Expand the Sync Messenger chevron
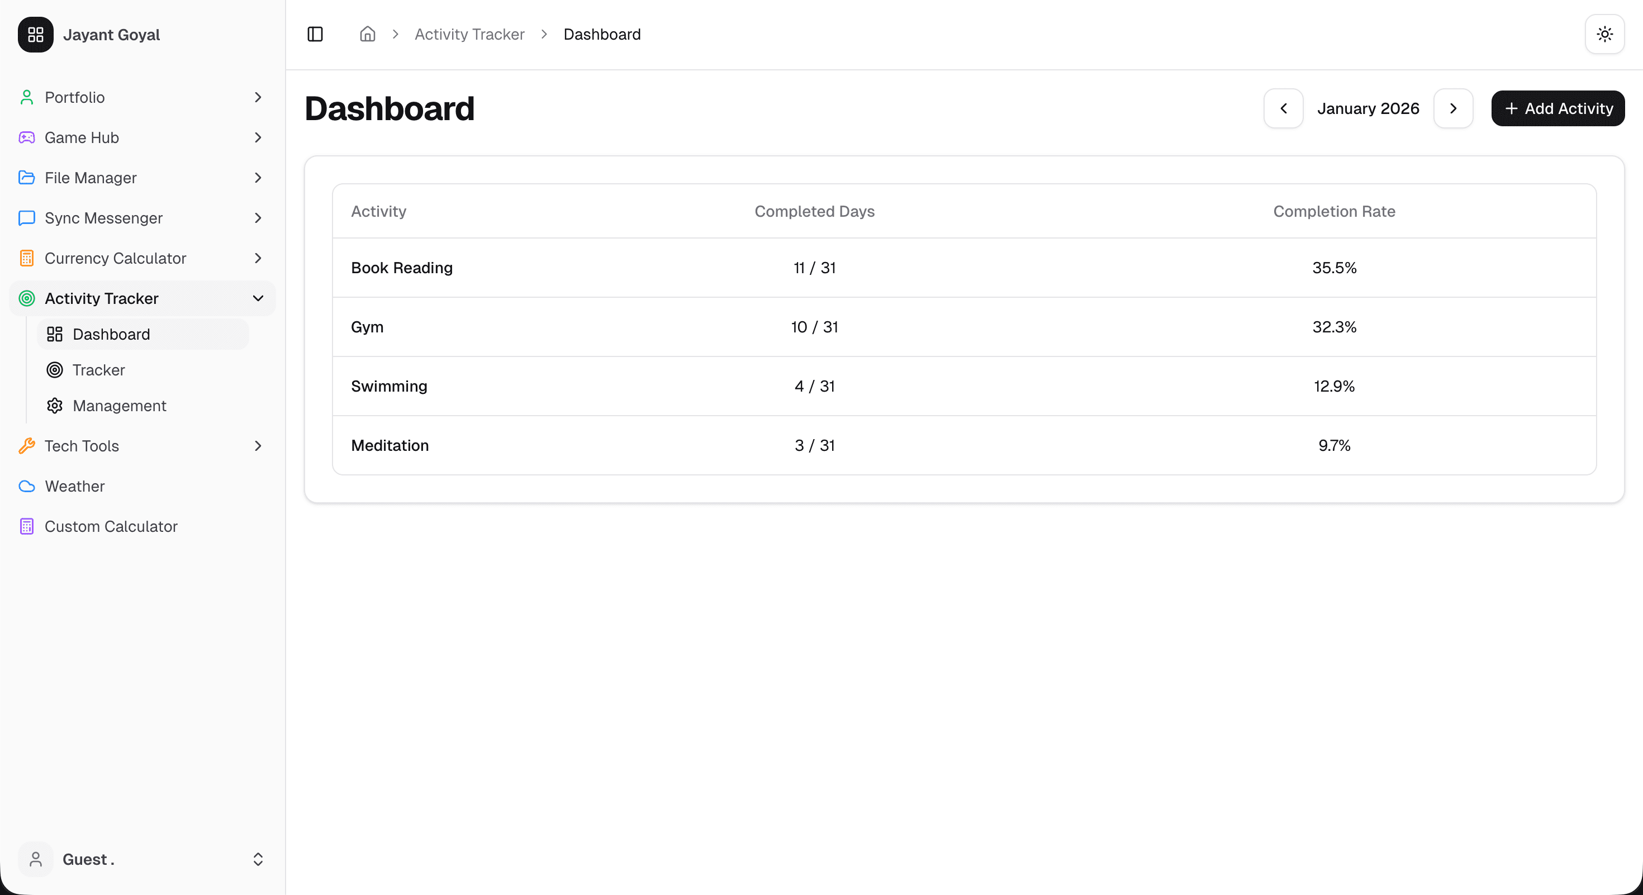The width and height of the screenshot is (1643, 895). tap(258, 218)
